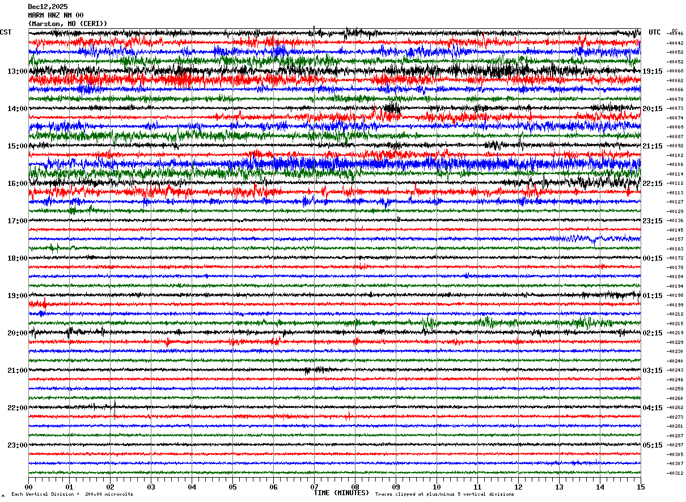The image size is (686, 502).
Task: Click the DC offset value "-40273"
Action: [675, 417]
